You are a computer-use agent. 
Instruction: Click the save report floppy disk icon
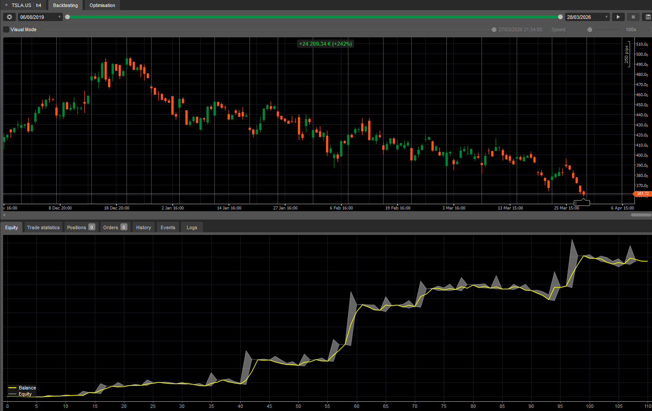coord(647,17)
